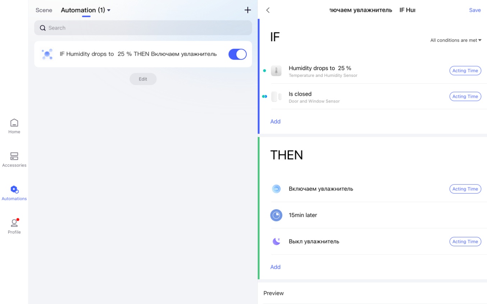Screen dimensions: 487x304
Task: Click the Temperature and Humidity Sensor icon
Action: coord(276,71)
